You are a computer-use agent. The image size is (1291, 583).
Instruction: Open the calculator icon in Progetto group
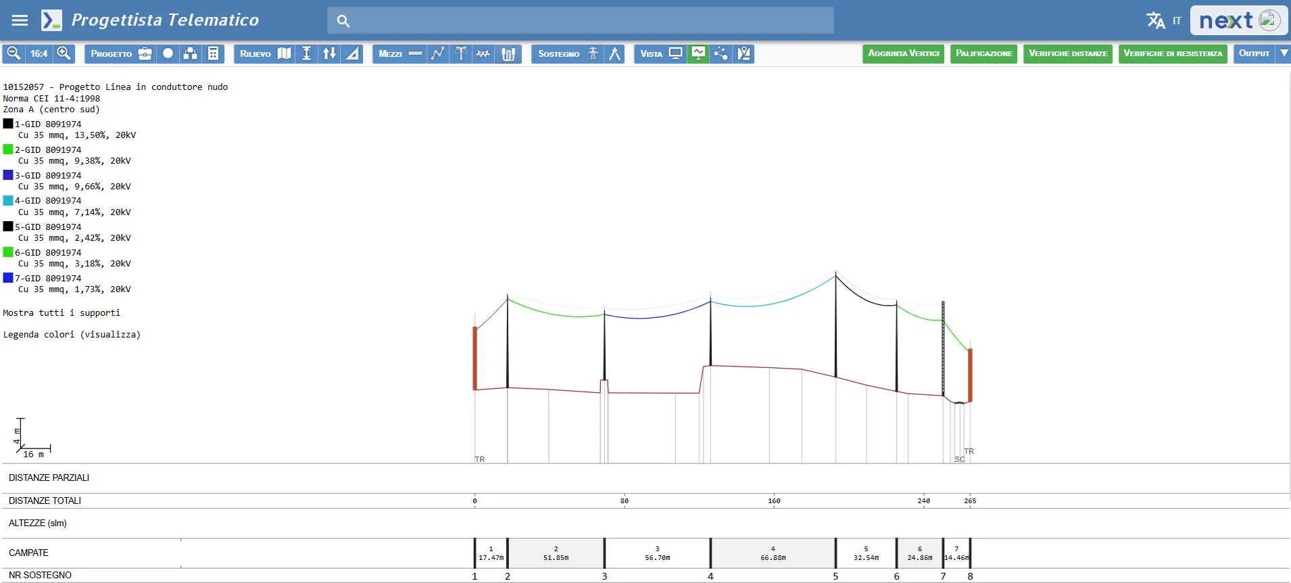tap(214, 53)
